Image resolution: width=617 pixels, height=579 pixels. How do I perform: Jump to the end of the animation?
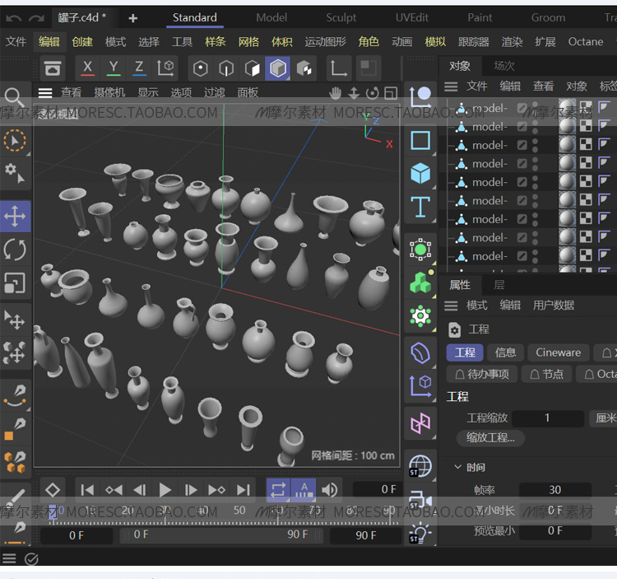tap(244, 490)
